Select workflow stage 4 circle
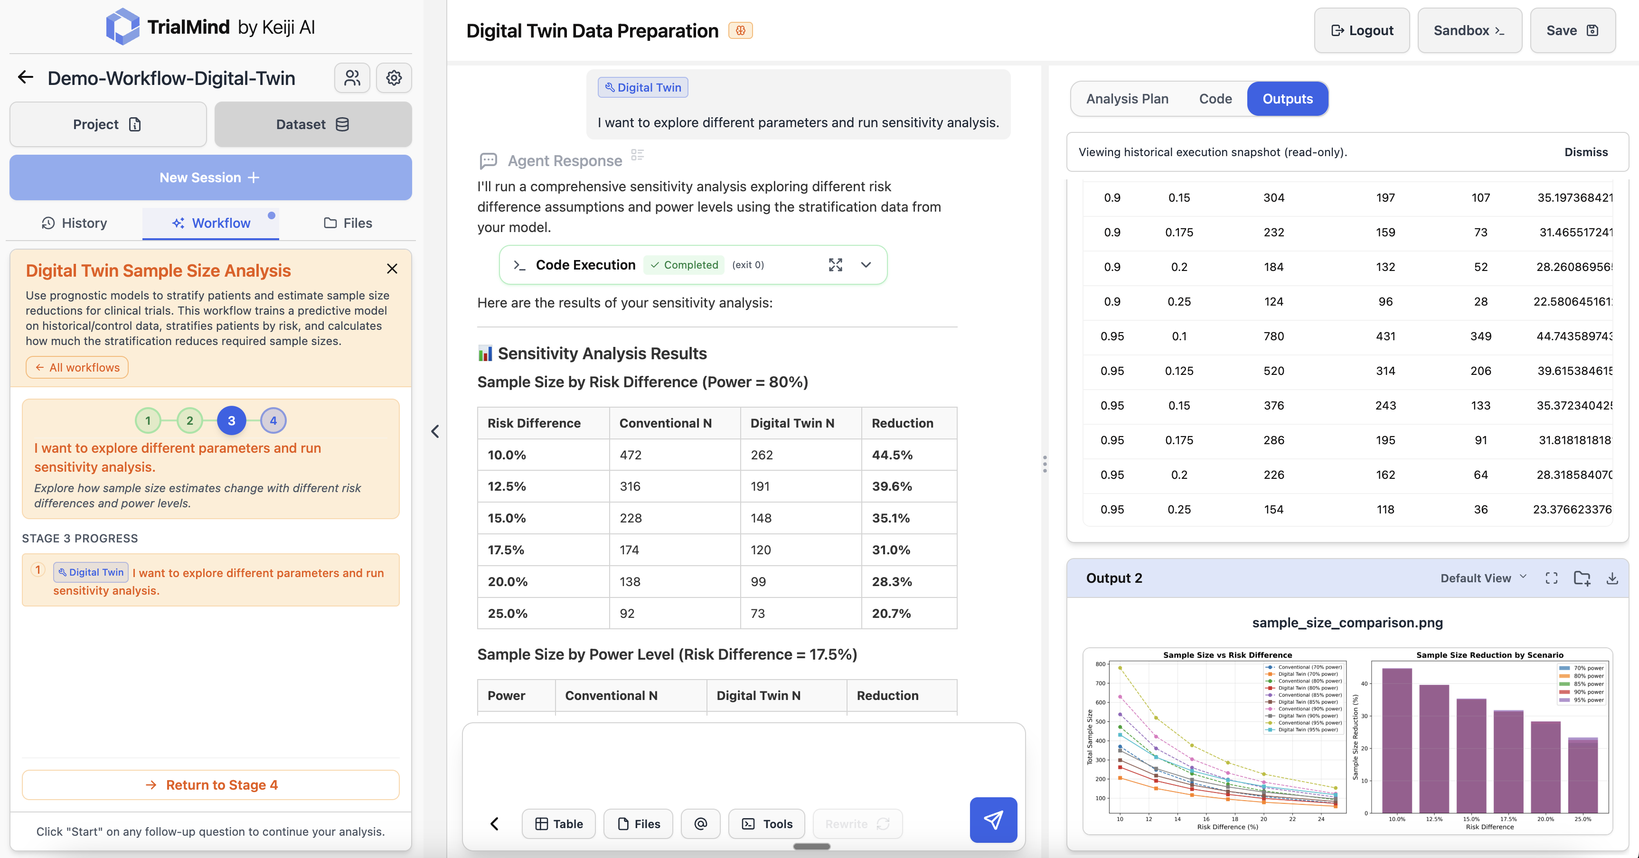This screenshot has width=1639, height=858. (x=273, y=420)
